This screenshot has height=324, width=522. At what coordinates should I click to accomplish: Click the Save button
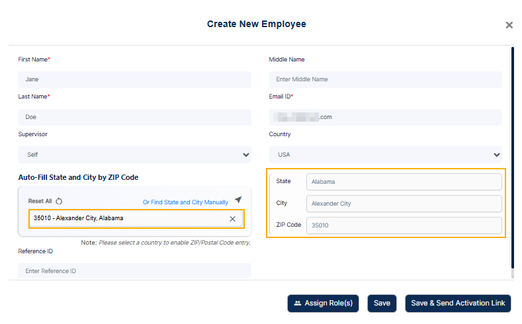pyautogui.click(x=382, y=303)
